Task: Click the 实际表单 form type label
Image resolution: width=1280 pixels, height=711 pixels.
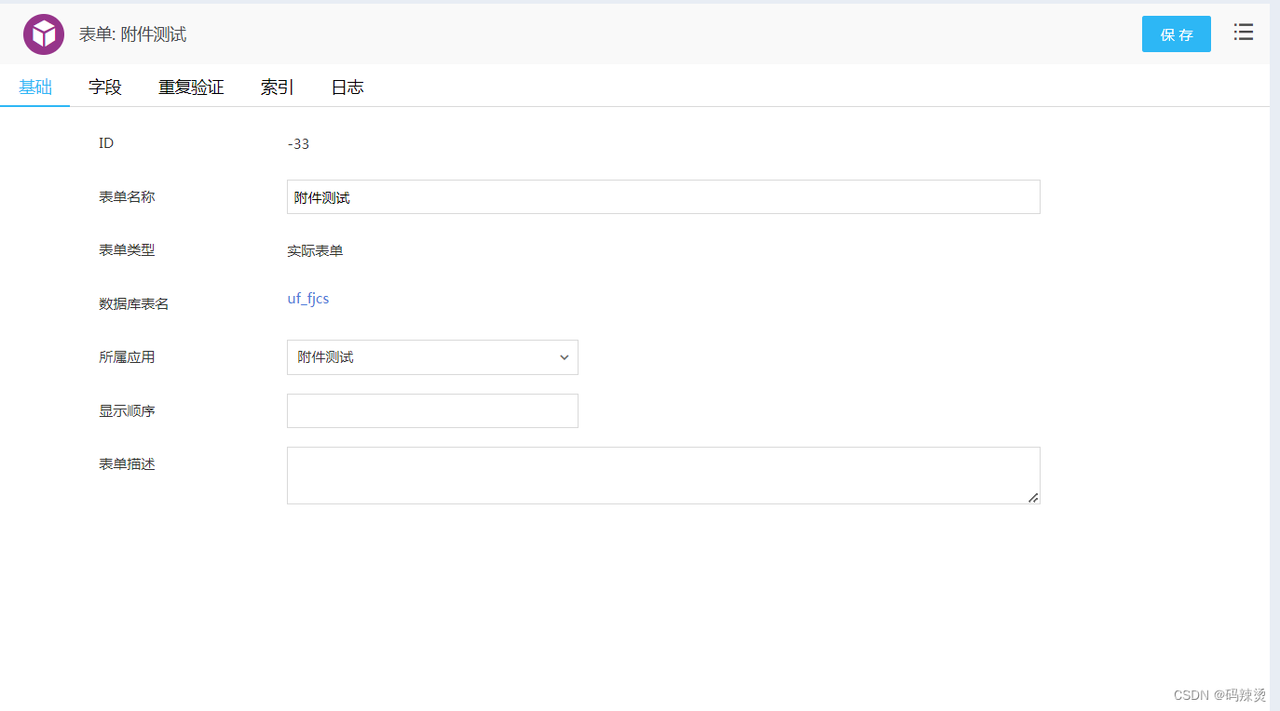Action: pos(315,250)
